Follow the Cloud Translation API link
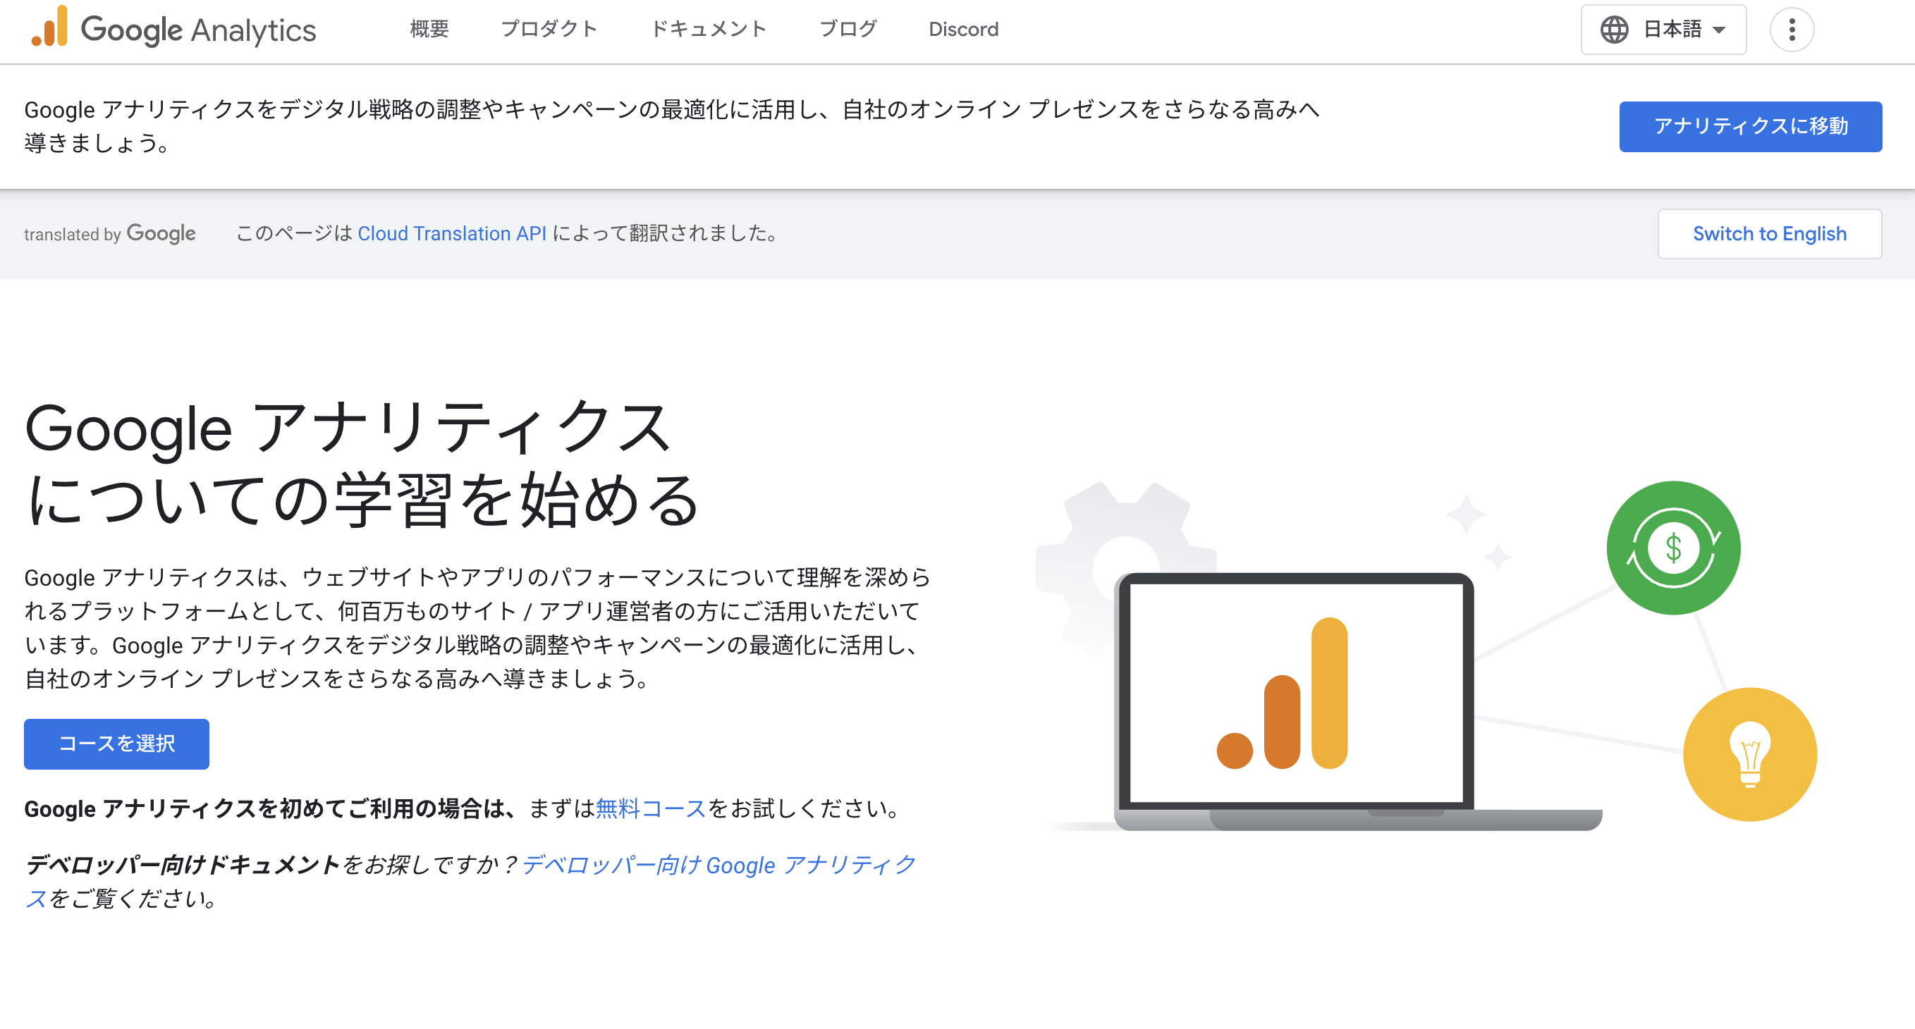Screen dimensions: 1915x1029 click(452, 233)
